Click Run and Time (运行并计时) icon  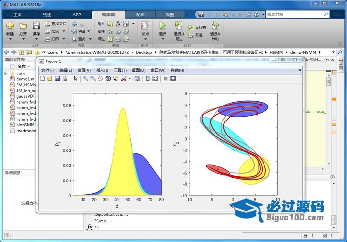215,25
